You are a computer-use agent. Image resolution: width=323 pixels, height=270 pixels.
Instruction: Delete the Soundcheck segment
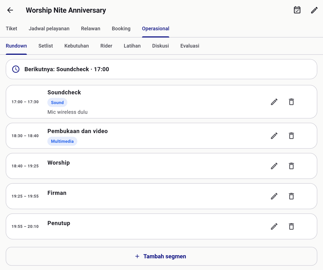pos(291,102)
